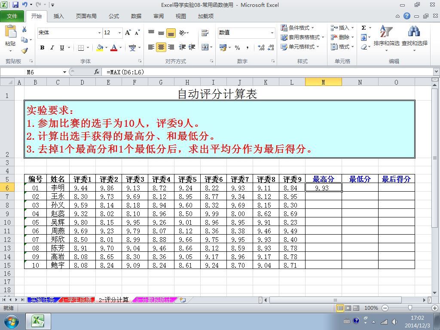Click the 删除 cells button

(x=342, y=37)
